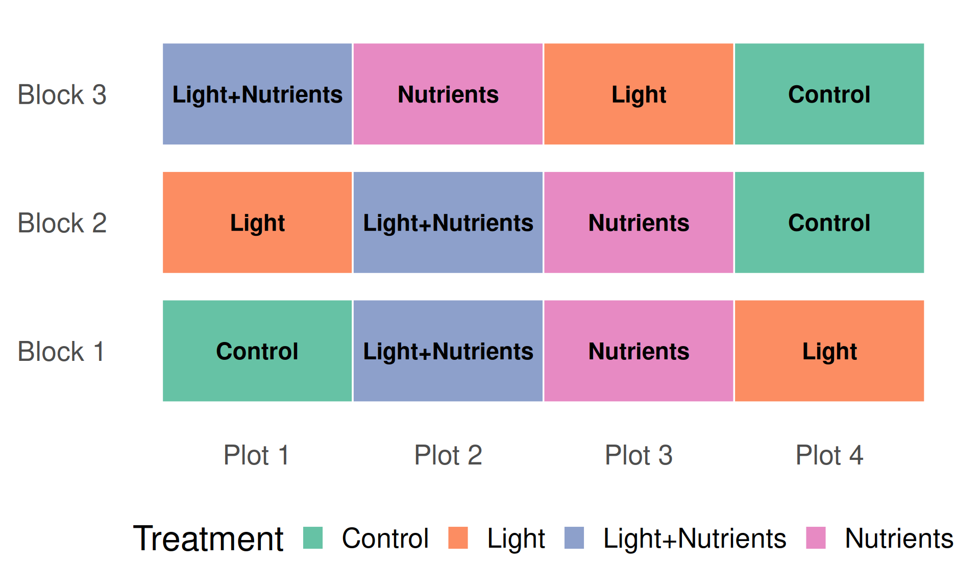Click the Nutrients tile in Block 1

(639, 351)
